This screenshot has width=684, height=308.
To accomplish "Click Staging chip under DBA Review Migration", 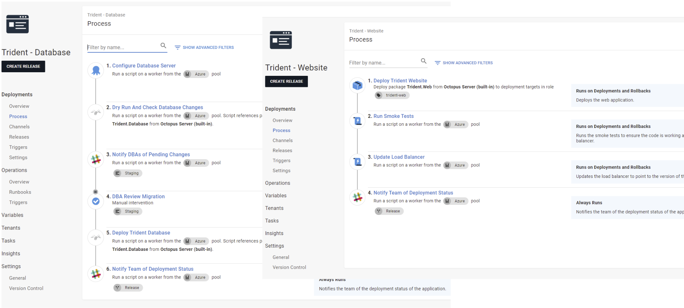I will coord(128,211).
